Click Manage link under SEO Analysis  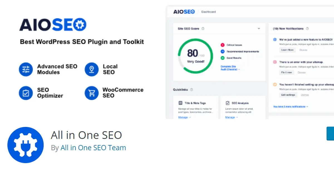pos(232,117)
